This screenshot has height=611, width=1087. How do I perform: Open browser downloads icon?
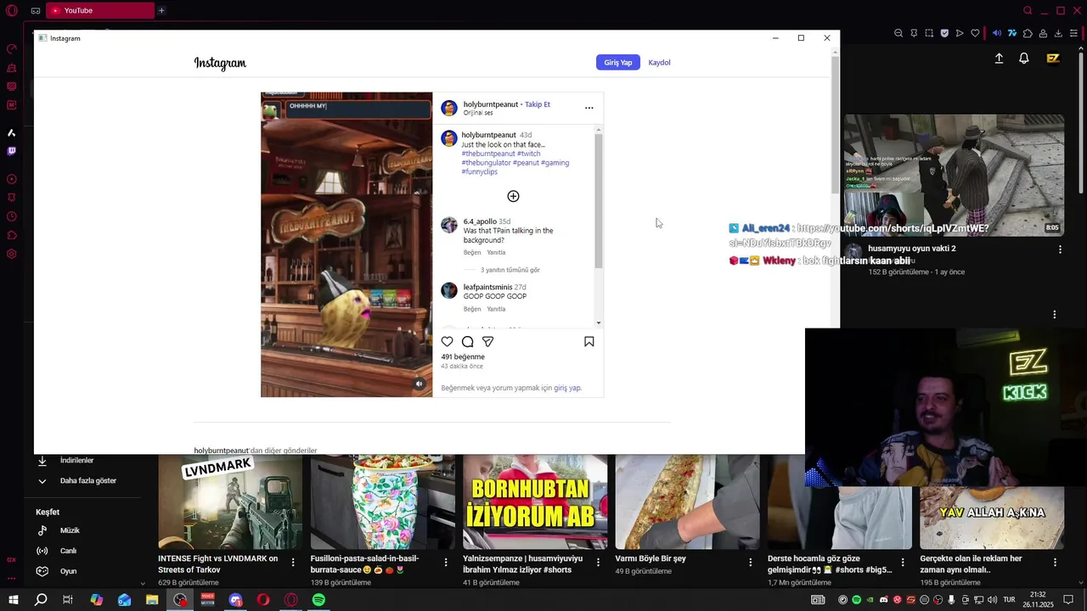[1058, 33]
